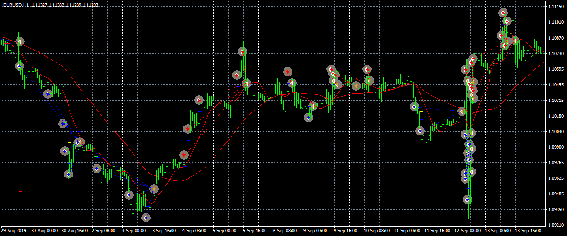Click the orange close marker near 1.09530 on 3 Sep

[x=154, y=189]
